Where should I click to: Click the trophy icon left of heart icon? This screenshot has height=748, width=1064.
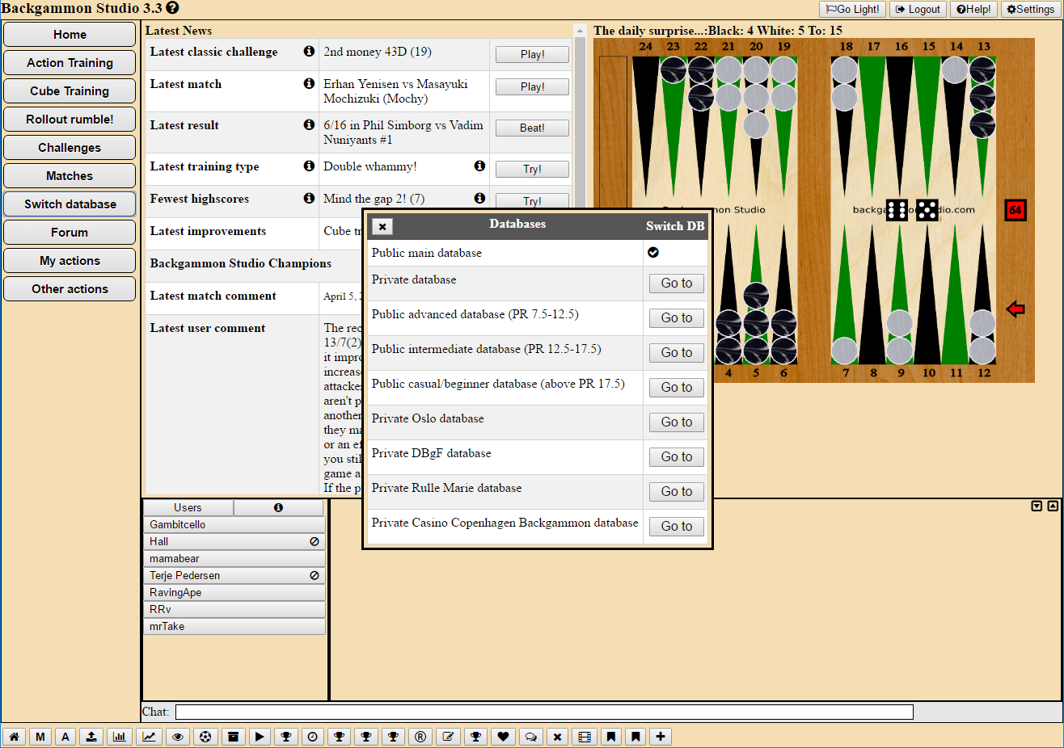[x=475, y=737]
